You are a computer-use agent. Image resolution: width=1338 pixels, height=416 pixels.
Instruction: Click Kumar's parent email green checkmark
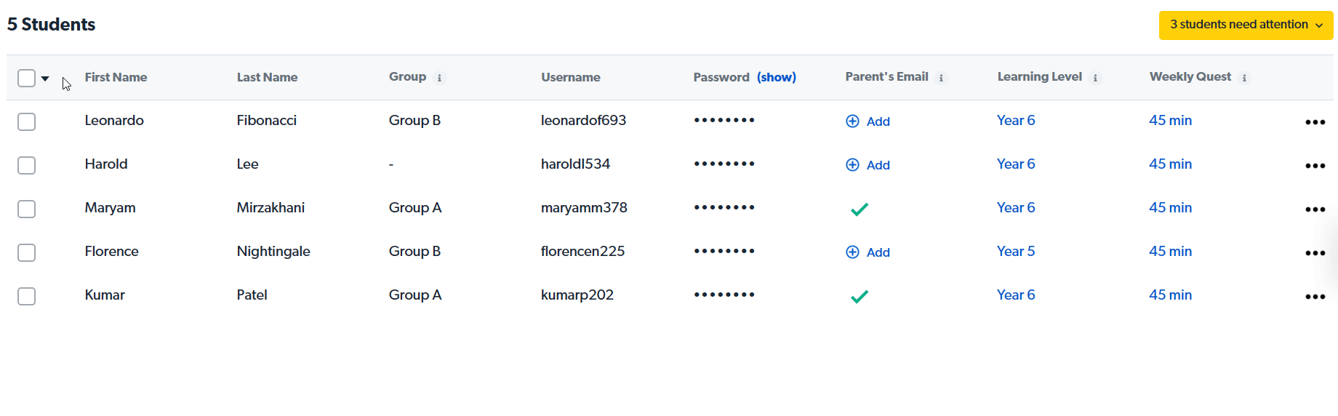tap(860, 297)
